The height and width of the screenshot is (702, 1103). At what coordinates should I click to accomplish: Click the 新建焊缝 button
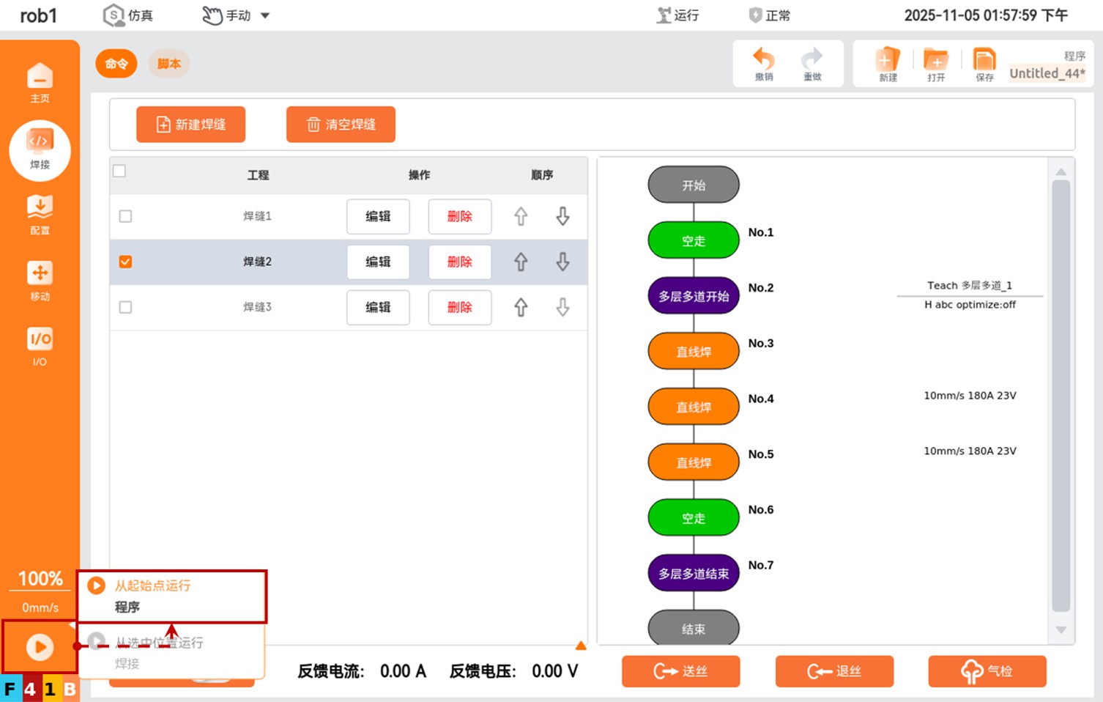tap(190, 125)
